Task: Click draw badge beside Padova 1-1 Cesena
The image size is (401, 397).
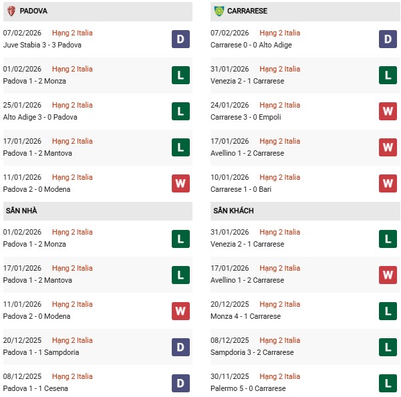Action: coord(180,382)
